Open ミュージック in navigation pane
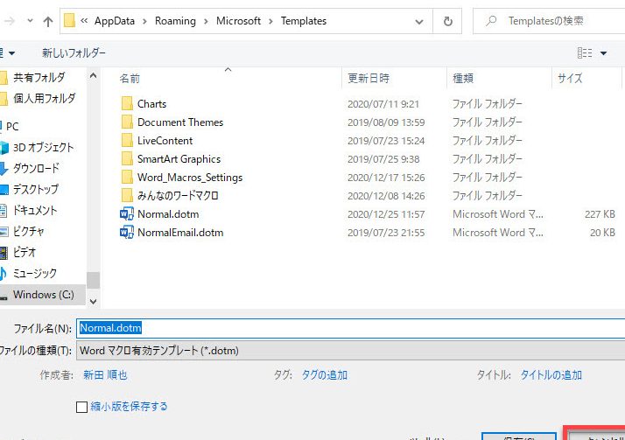625x440 pixels. (35, 273)
